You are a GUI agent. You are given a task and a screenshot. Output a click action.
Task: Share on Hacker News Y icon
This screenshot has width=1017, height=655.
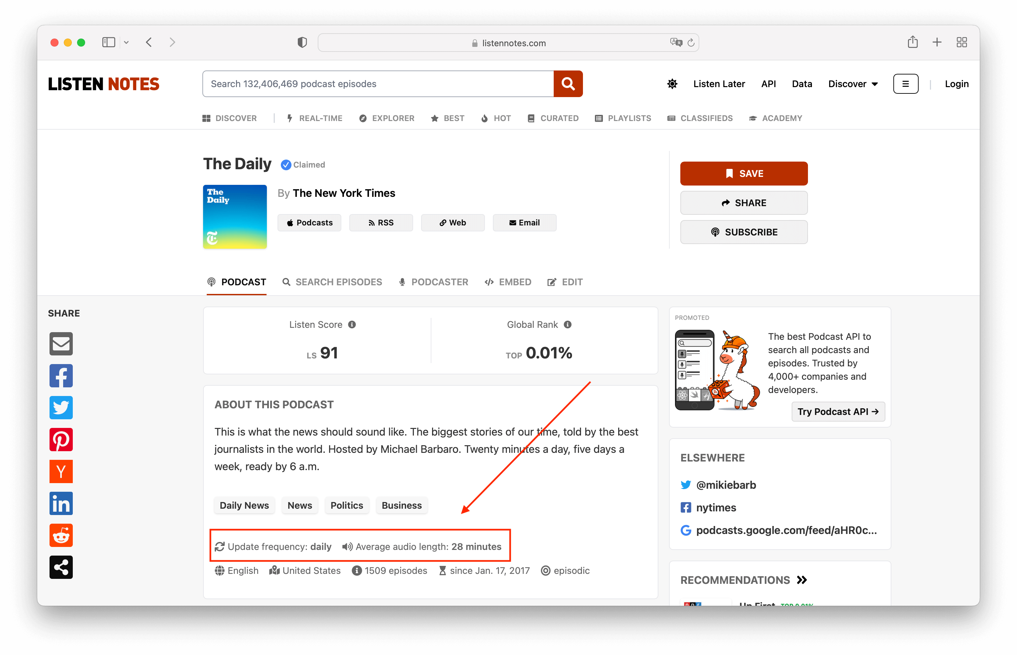coord(61,471)
